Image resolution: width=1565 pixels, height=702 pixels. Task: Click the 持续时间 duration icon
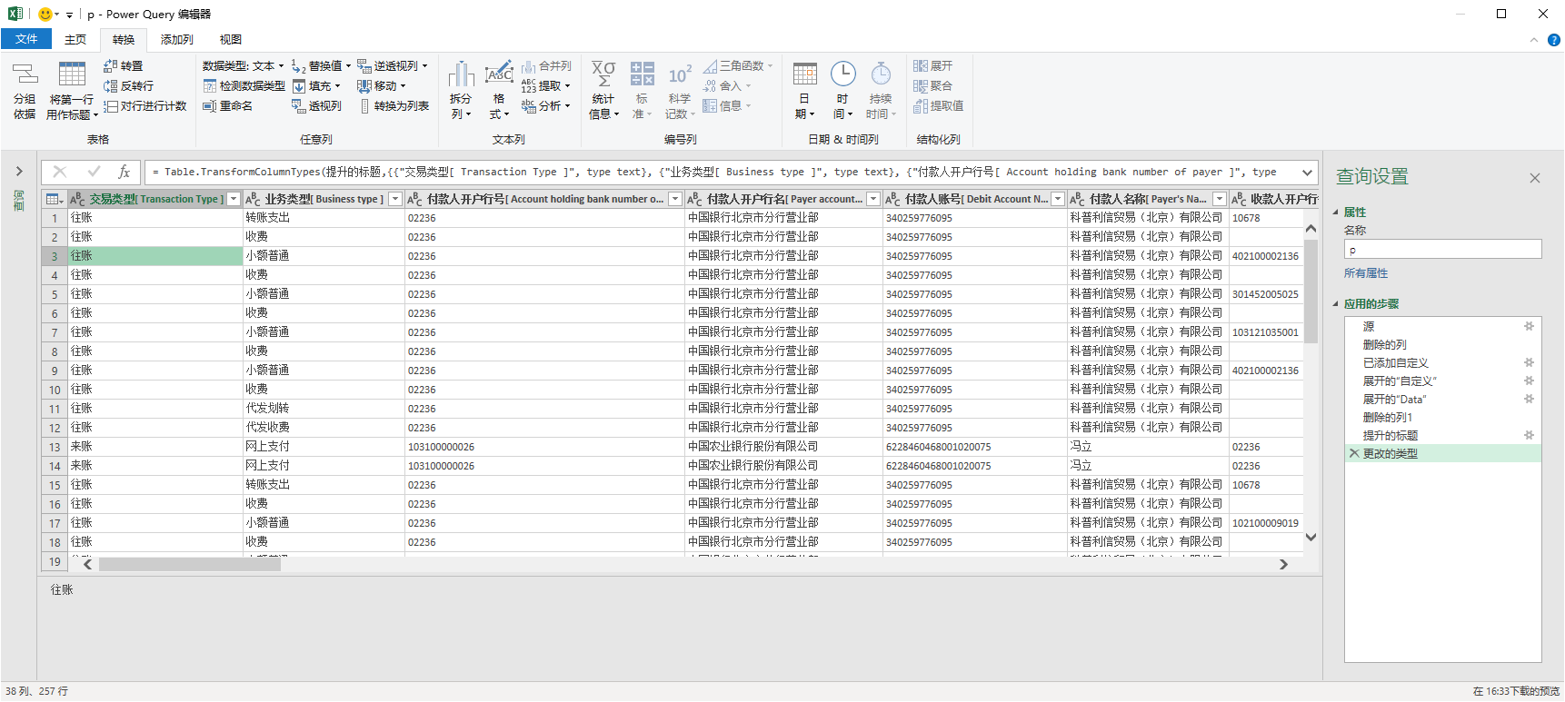pos(881,74)
